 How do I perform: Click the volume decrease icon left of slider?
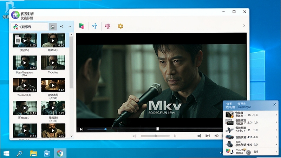click(134, 136)
